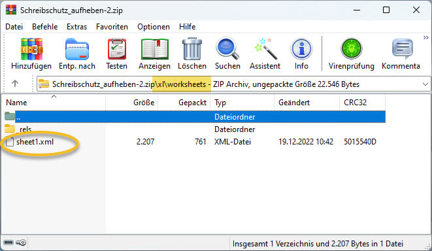Close the WinRAR window
This screenshot has height=251, width=432.
tap(416, 10)
